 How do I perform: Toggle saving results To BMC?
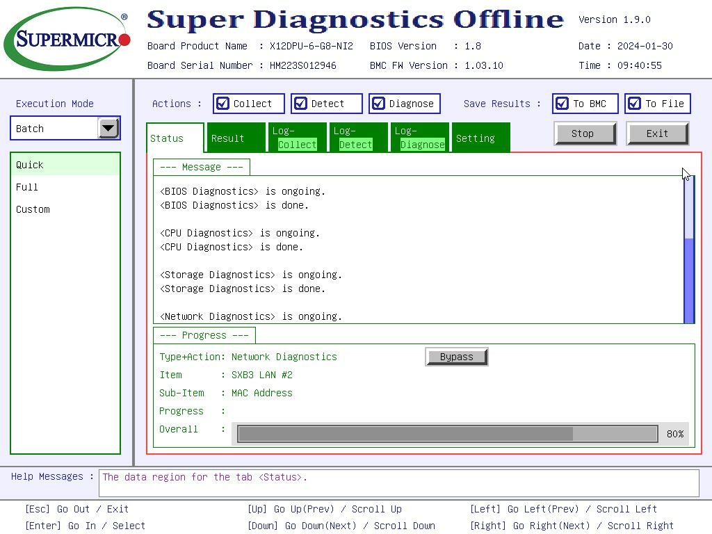[x=562, y=103]
